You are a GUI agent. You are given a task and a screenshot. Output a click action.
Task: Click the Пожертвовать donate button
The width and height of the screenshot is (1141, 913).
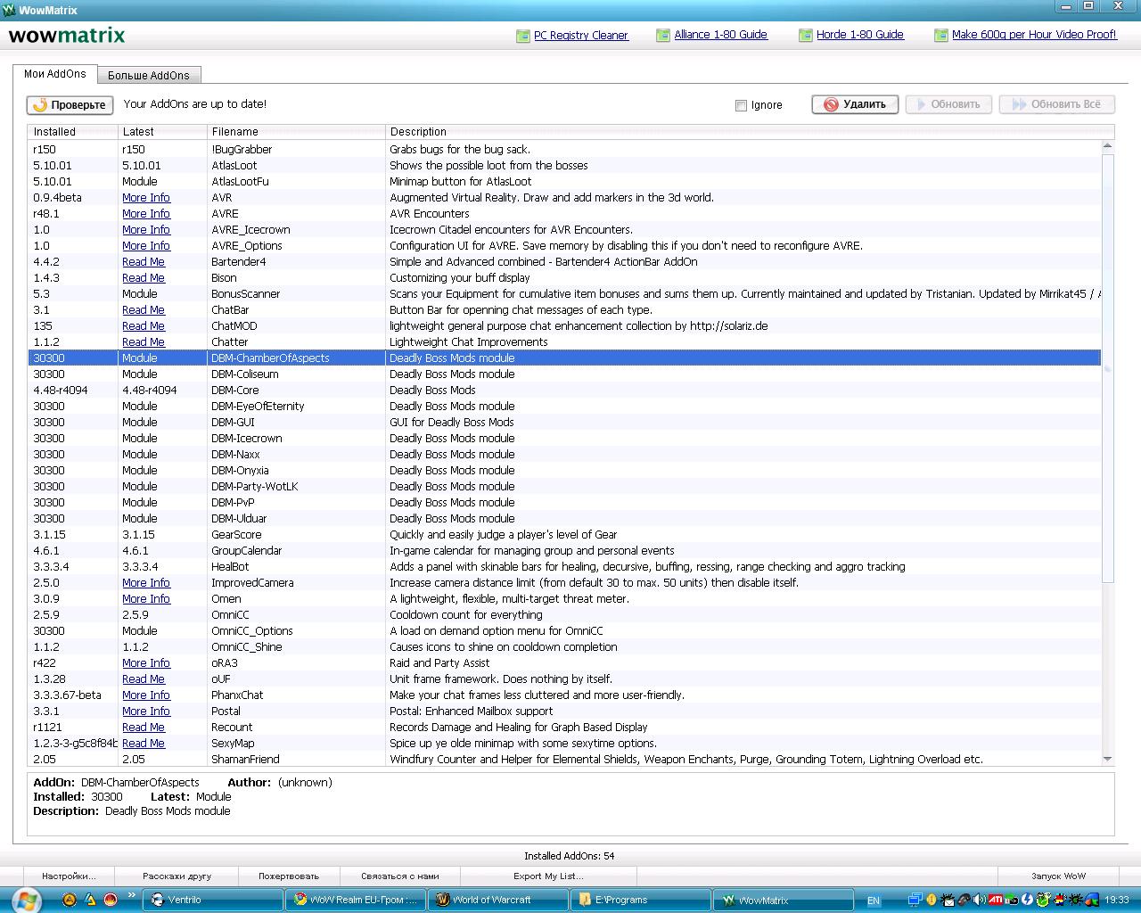click(289, 876)
